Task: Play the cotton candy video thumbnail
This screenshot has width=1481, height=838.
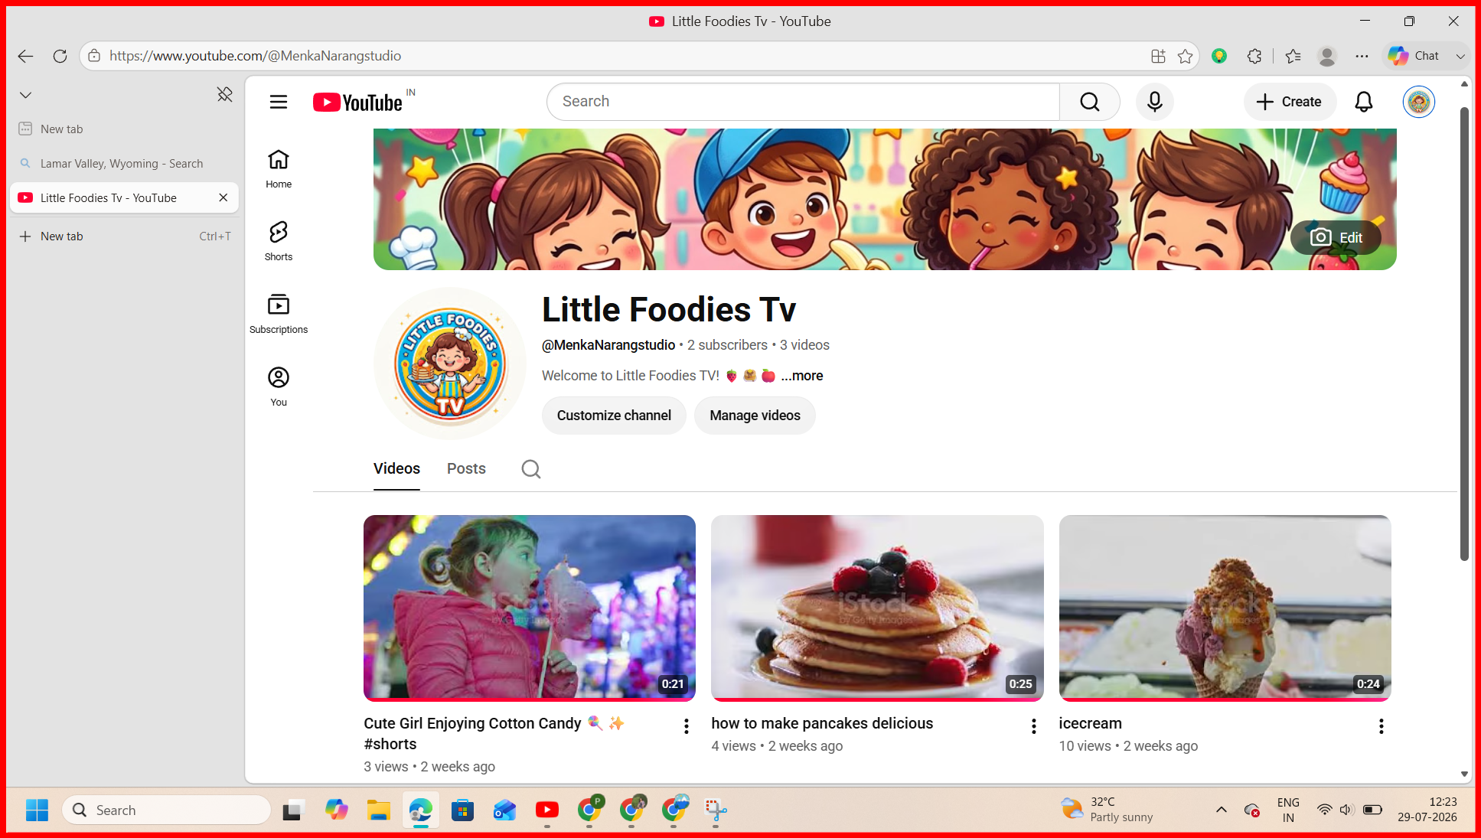Action: (530, 608)
